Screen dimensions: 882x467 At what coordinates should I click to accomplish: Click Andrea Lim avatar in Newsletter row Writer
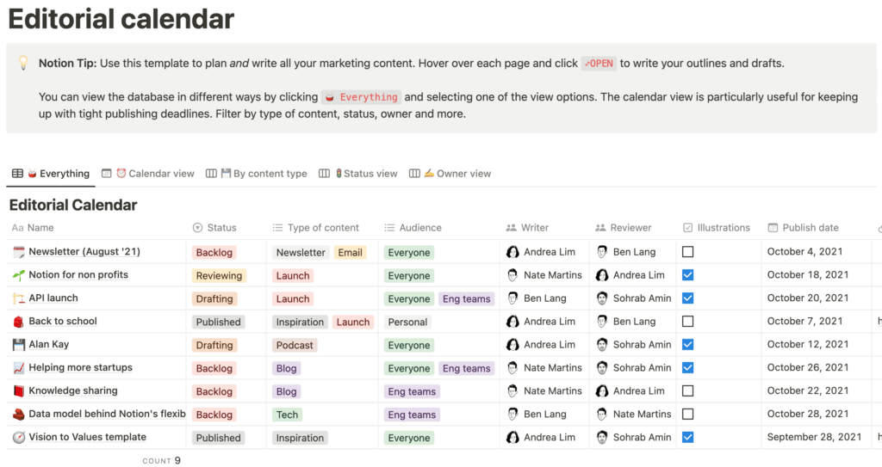click(x=512, y=252)
